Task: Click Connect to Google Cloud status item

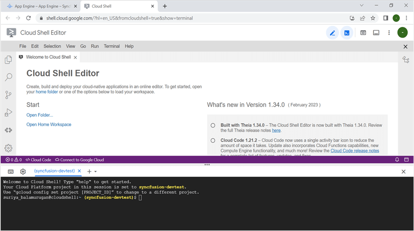Action: coord(79,160)
